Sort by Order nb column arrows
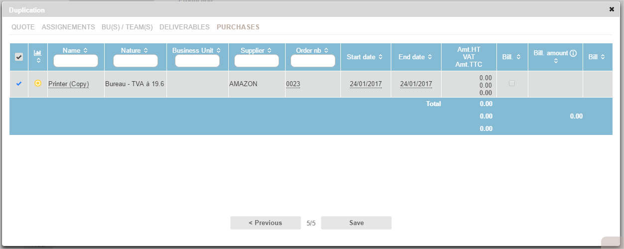Image resolution: width=624 pixels, height=249 pixels. point(326,51)
